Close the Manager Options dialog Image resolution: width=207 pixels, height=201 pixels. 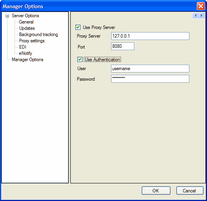tap(201, 6)
